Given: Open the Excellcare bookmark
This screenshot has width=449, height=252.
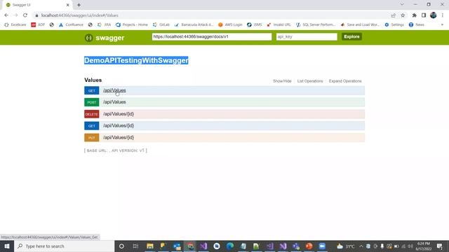Looking at the screenshot, I should coord(15,25).
